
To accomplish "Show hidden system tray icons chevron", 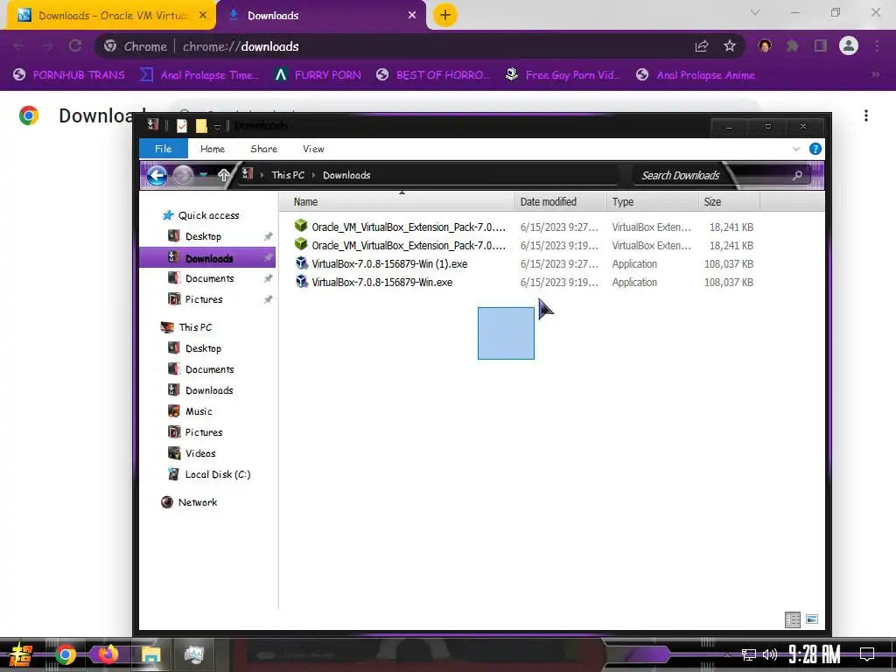I will point(727,654).
